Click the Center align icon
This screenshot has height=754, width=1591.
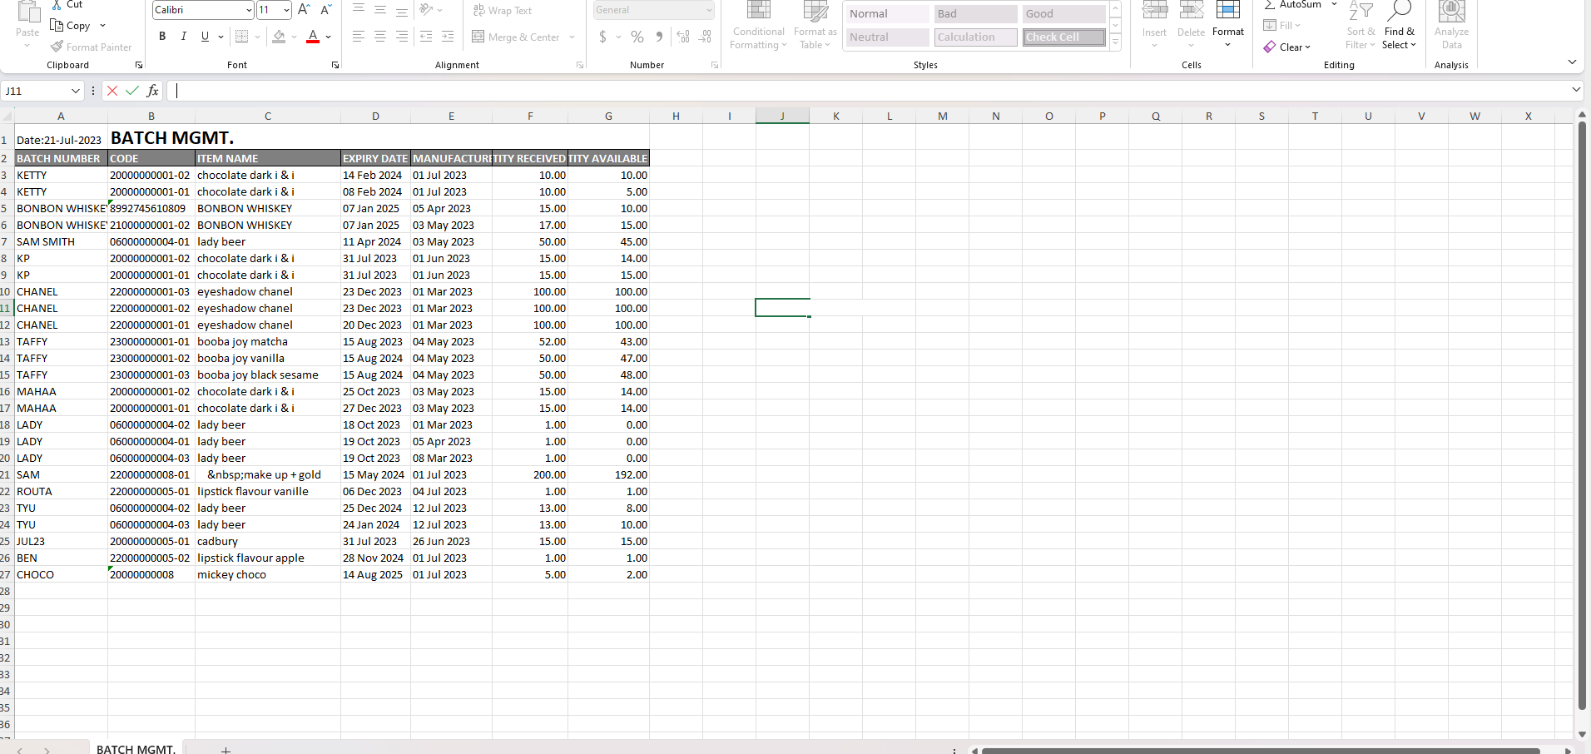click(380, 37)
